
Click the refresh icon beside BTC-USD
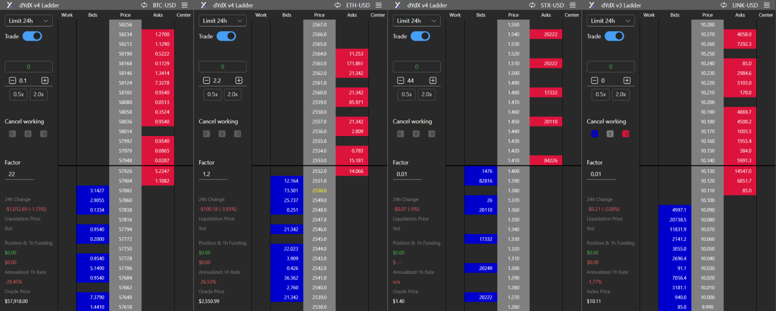pos(144,5)
